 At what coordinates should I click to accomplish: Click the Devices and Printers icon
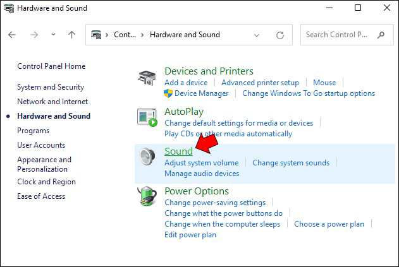click(x=147, y=78)
